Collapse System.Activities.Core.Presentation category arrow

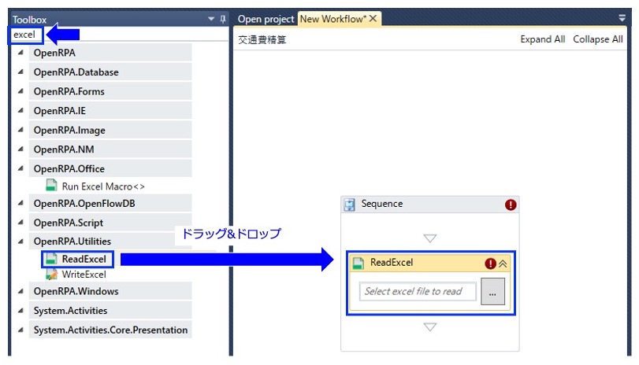tap(20, 330)
